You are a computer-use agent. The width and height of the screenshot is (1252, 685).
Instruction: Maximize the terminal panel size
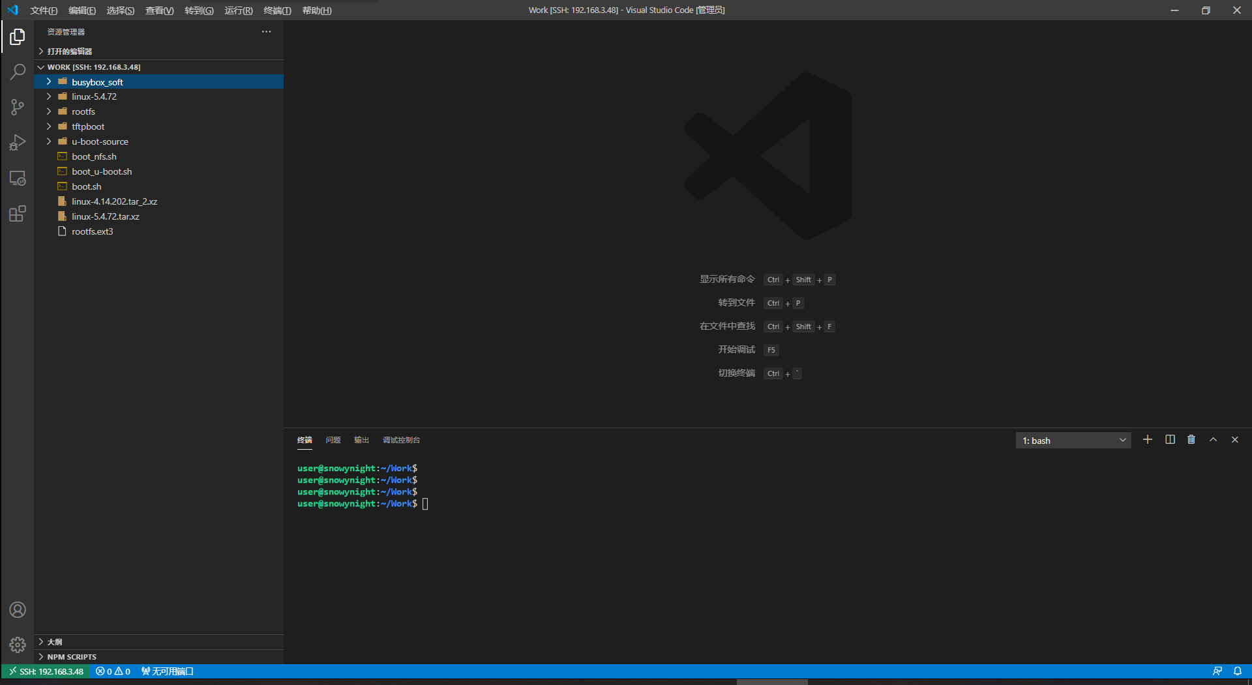(1214, 440)
